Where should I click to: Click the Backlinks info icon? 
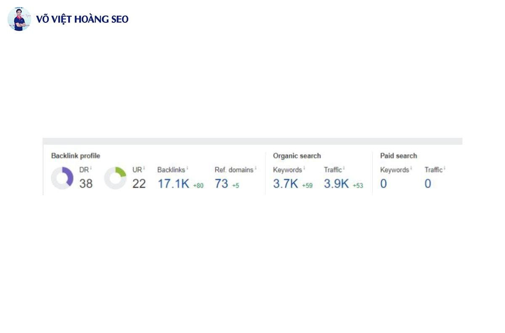tap(187, 168)
